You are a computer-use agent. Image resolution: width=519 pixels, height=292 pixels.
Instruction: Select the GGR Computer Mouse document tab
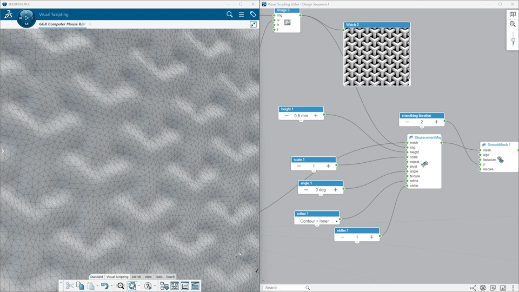click(x=62, y=24)
